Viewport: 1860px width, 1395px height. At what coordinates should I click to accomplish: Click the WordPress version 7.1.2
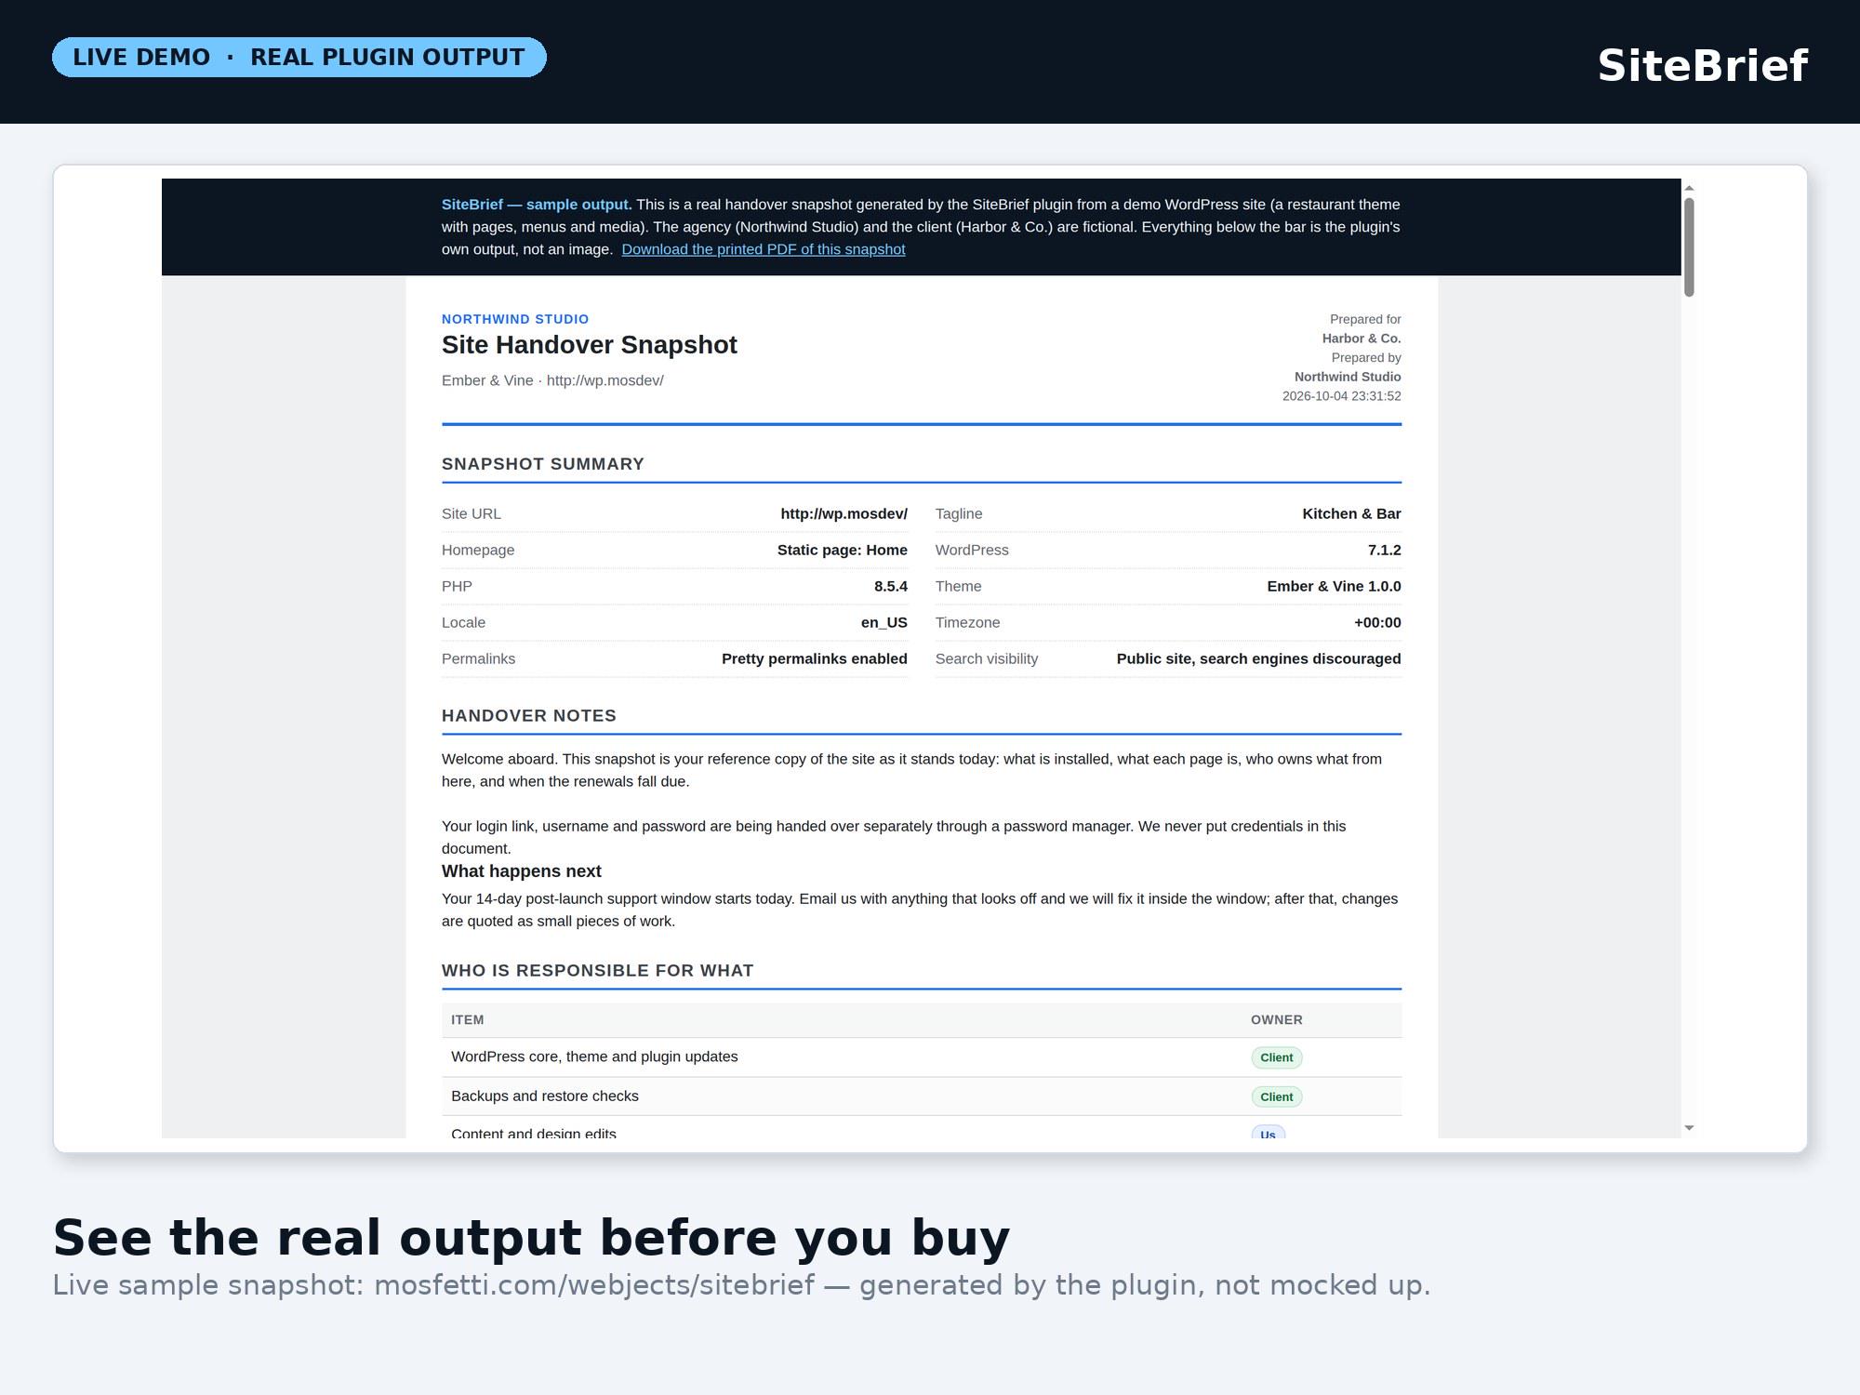click(1384, 550)
